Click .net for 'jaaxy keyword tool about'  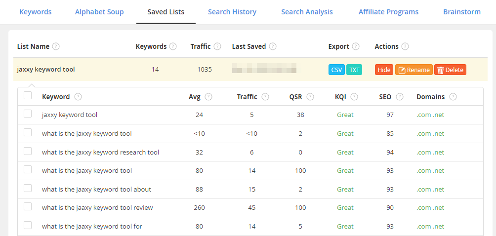pos(439,190)
